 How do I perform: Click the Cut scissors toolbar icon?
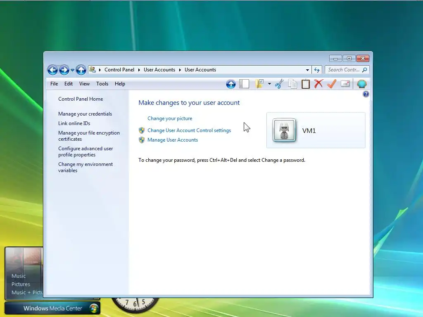point(279,84)
